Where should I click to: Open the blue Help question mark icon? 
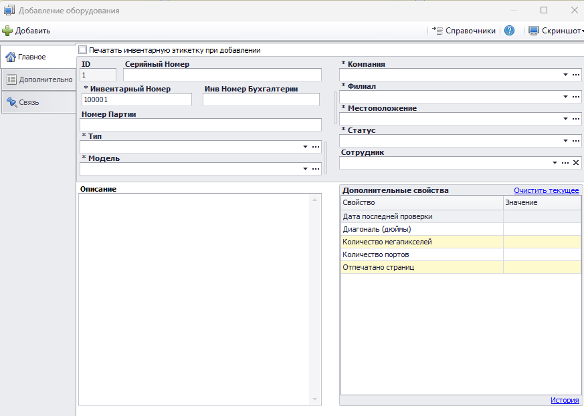[x=509, y=31]
